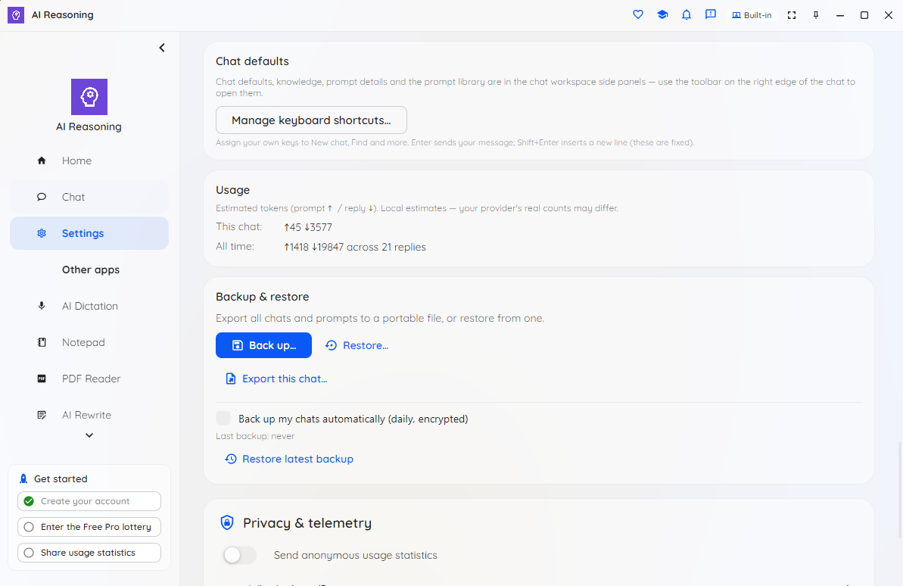Open PDF Reader from the sidebar
903x586 pixels.
pos(89,379)
